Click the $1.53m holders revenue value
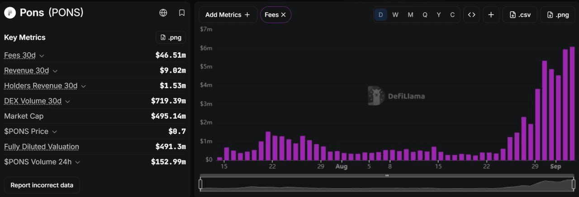The height and width of the screenshot is (197, 579). click(173, 86)
